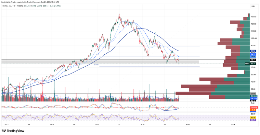This screenshot has width=260, height=135.
Task: Click the 2024 label on time axis
Action: point(52,124)
